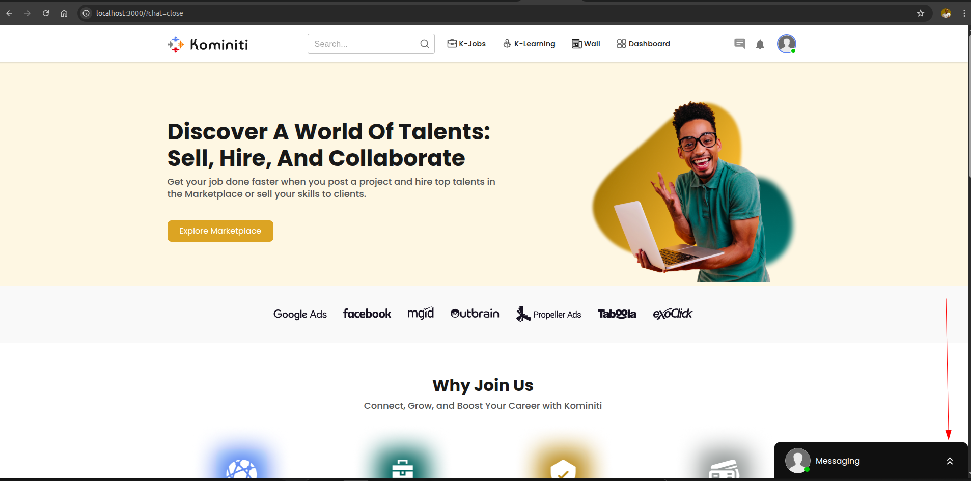Open the notifications bell
The height and width of the screenshot is (481, 971).
coord(760,44)
